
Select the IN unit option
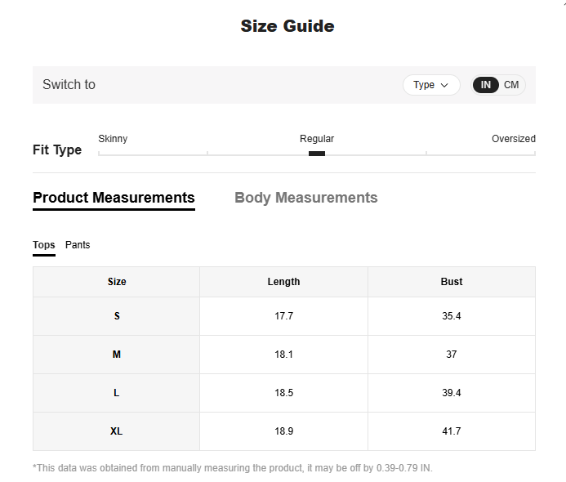[x=485, y=85]
